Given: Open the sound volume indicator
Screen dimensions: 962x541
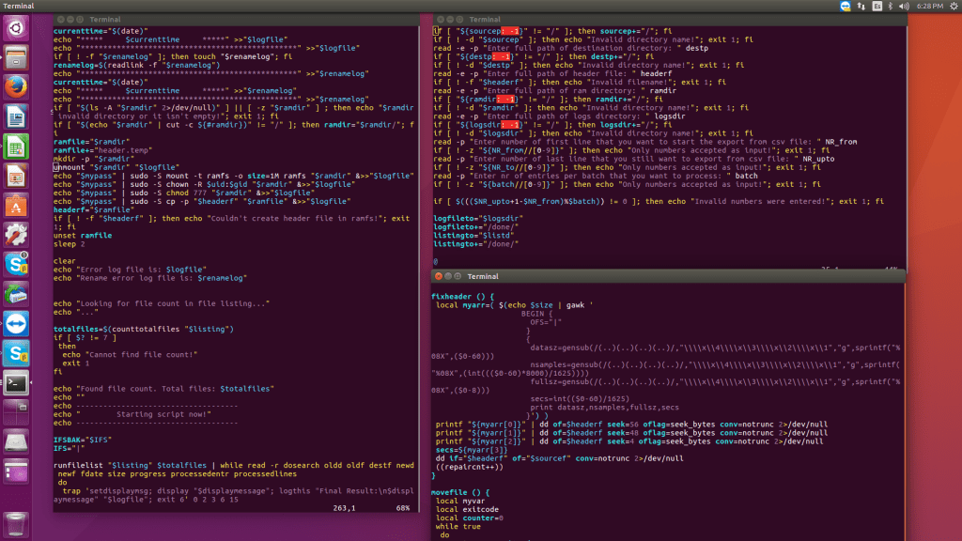Looking at the screenshot, I should (x=904, y=7).
